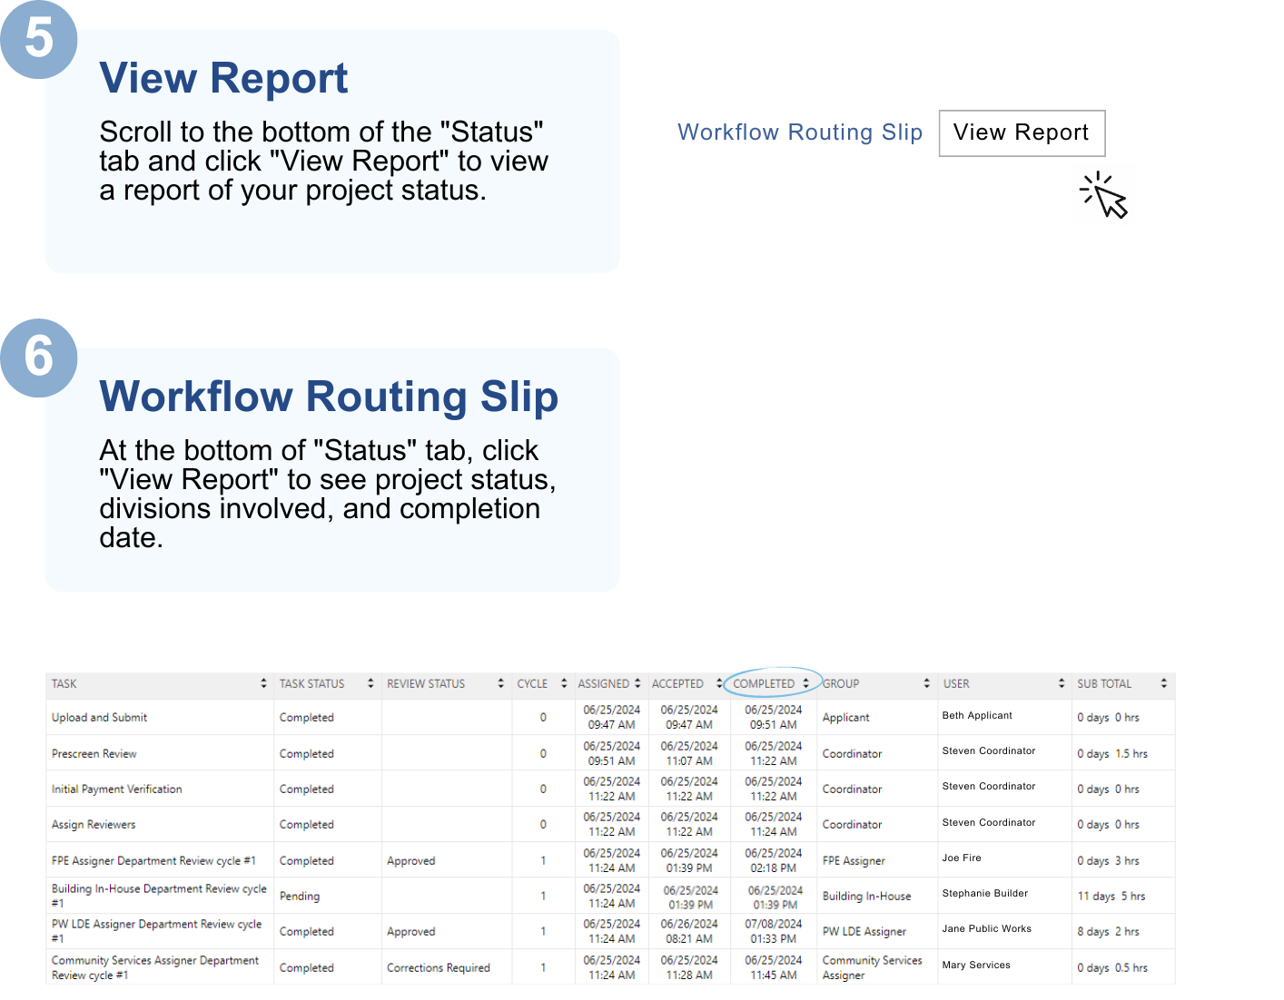1284x1000 pixels.
Task: Click the PW LDE Assigner group cell
Action: [864, 932]
